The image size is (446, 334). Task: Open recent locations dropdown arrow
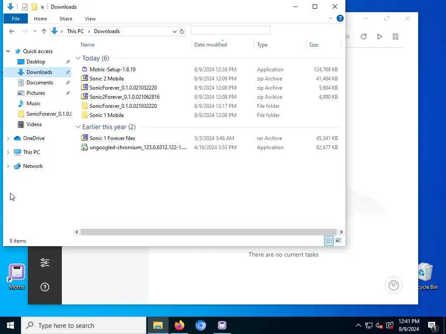tap(35, 31)
